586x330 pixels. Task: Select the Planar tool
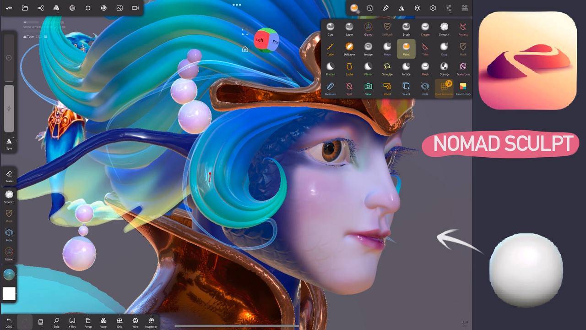coord(368,69)
